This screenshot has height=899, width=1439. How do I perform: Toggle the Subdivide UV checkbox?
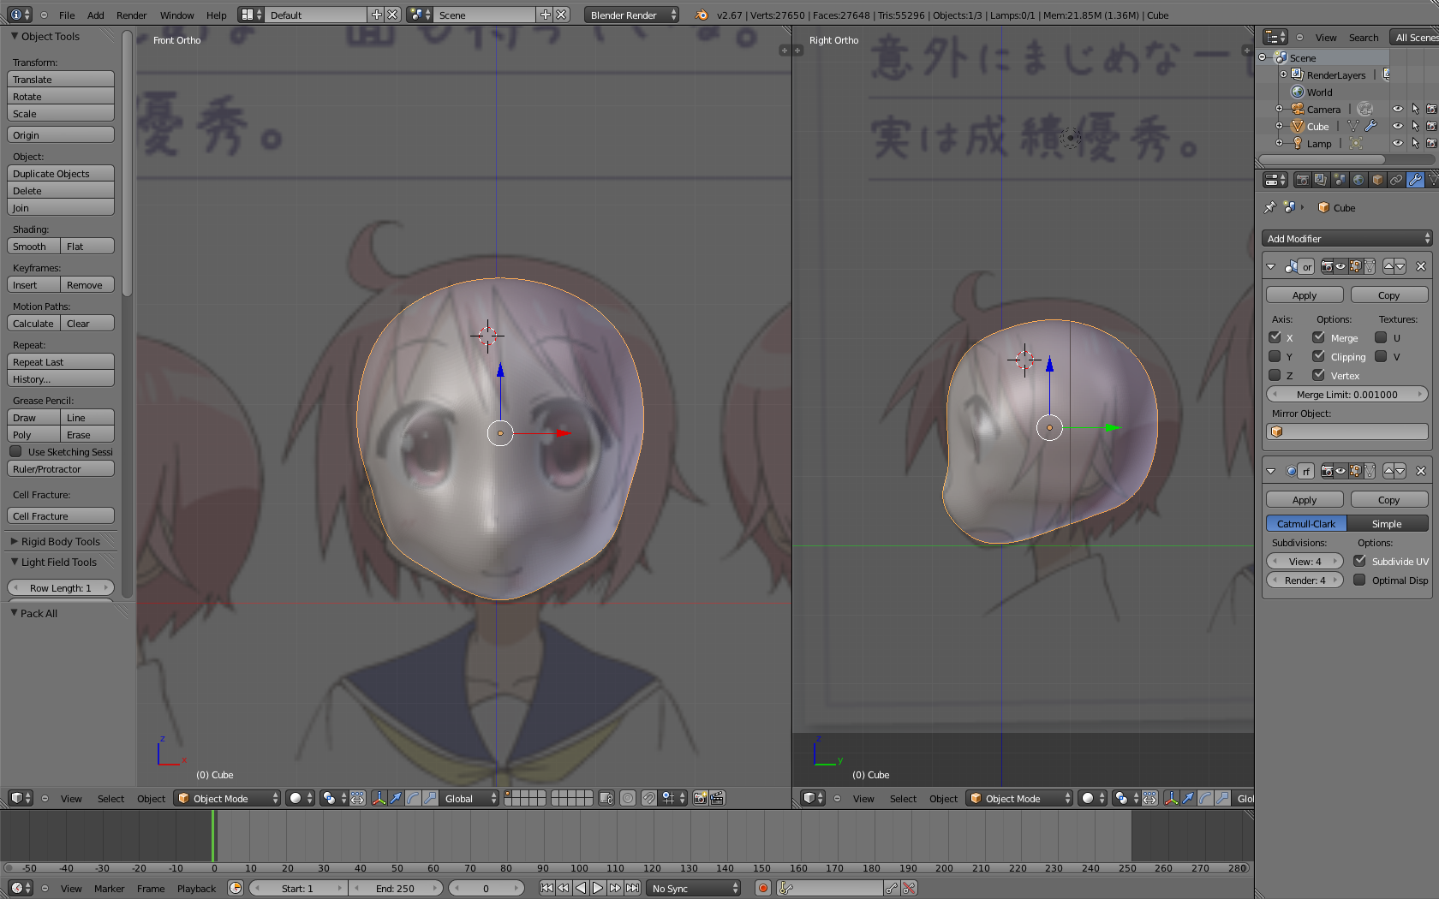[1359, 561]
